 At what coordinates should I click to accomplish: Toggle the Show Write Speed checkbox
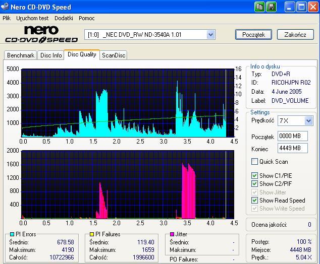point(254,209)
